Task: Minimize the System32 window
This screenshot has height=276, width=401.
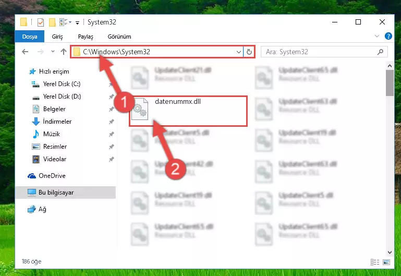Action: [x=335, y=22]
